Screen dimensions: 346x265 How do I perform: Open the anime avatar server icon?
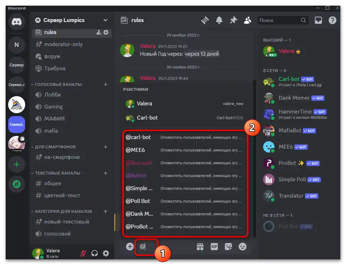17,144
